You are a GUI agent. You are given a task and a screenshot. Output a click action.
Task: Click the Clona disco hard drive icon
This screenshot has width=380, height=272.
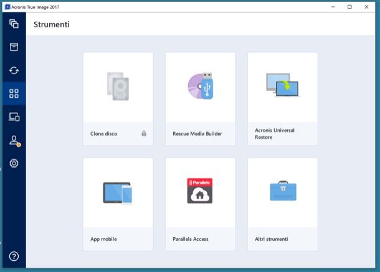pyautogui.click(x=118, y=87)
